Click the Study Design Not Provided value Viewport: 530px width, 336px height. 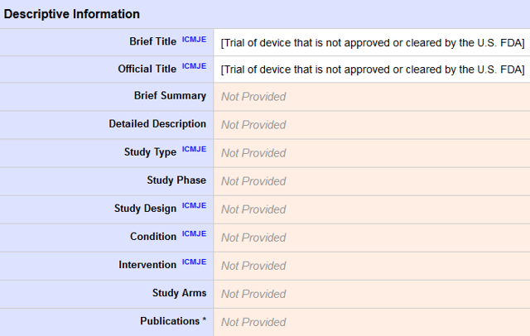[253, 209]
